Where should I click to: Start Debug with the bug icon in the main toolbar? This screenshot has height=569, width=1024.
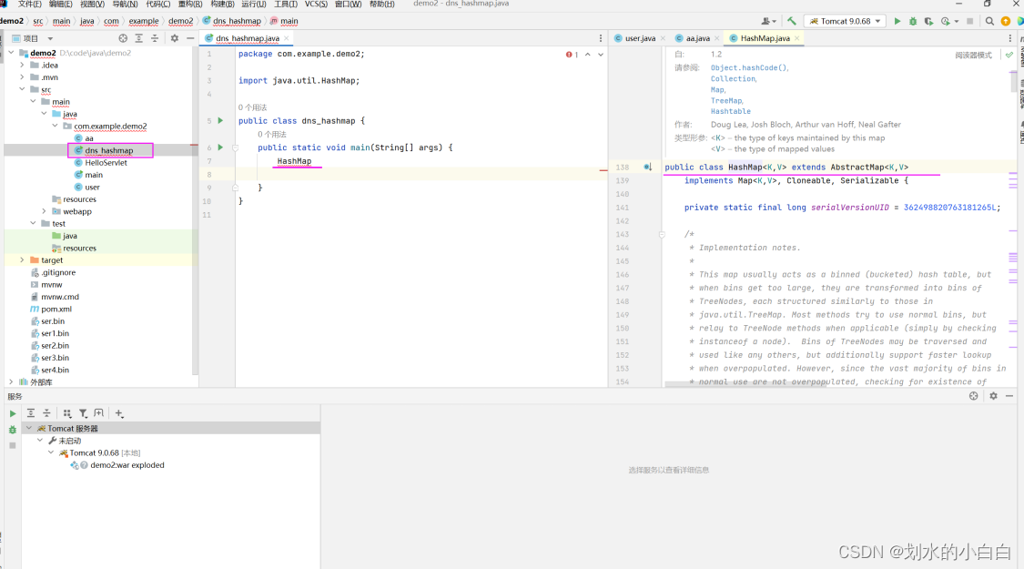click(913, 21)
